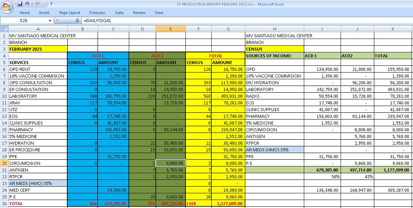Image resolution: width=413 pixels, height=208 pixels.
Task: Click the FEBRUARY 2023 cell
Action: click(x=38, y=49)
